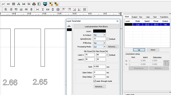This screenshot has width=171, height=95.
Task: Apply equal horizontal spacing icon
Action: coord(37,9)
